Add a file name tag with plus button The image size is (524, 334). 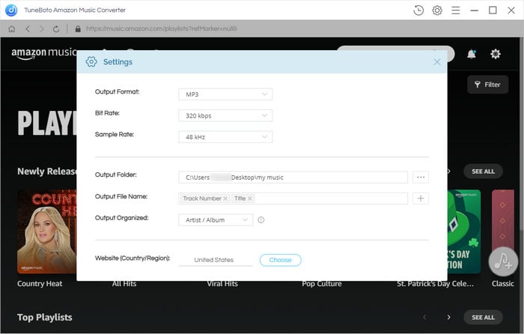coord(421,198)
